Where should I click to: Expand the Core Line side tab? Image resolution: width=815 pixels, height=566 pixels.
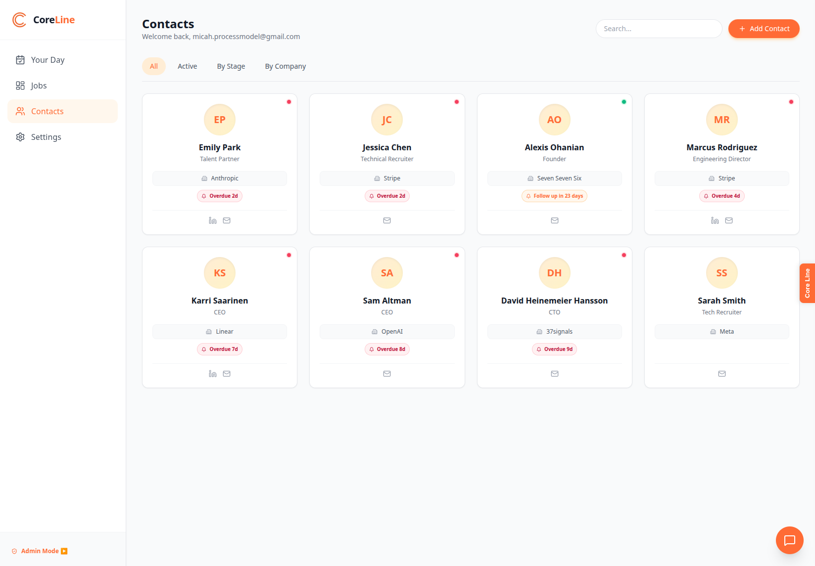[807, 283]
